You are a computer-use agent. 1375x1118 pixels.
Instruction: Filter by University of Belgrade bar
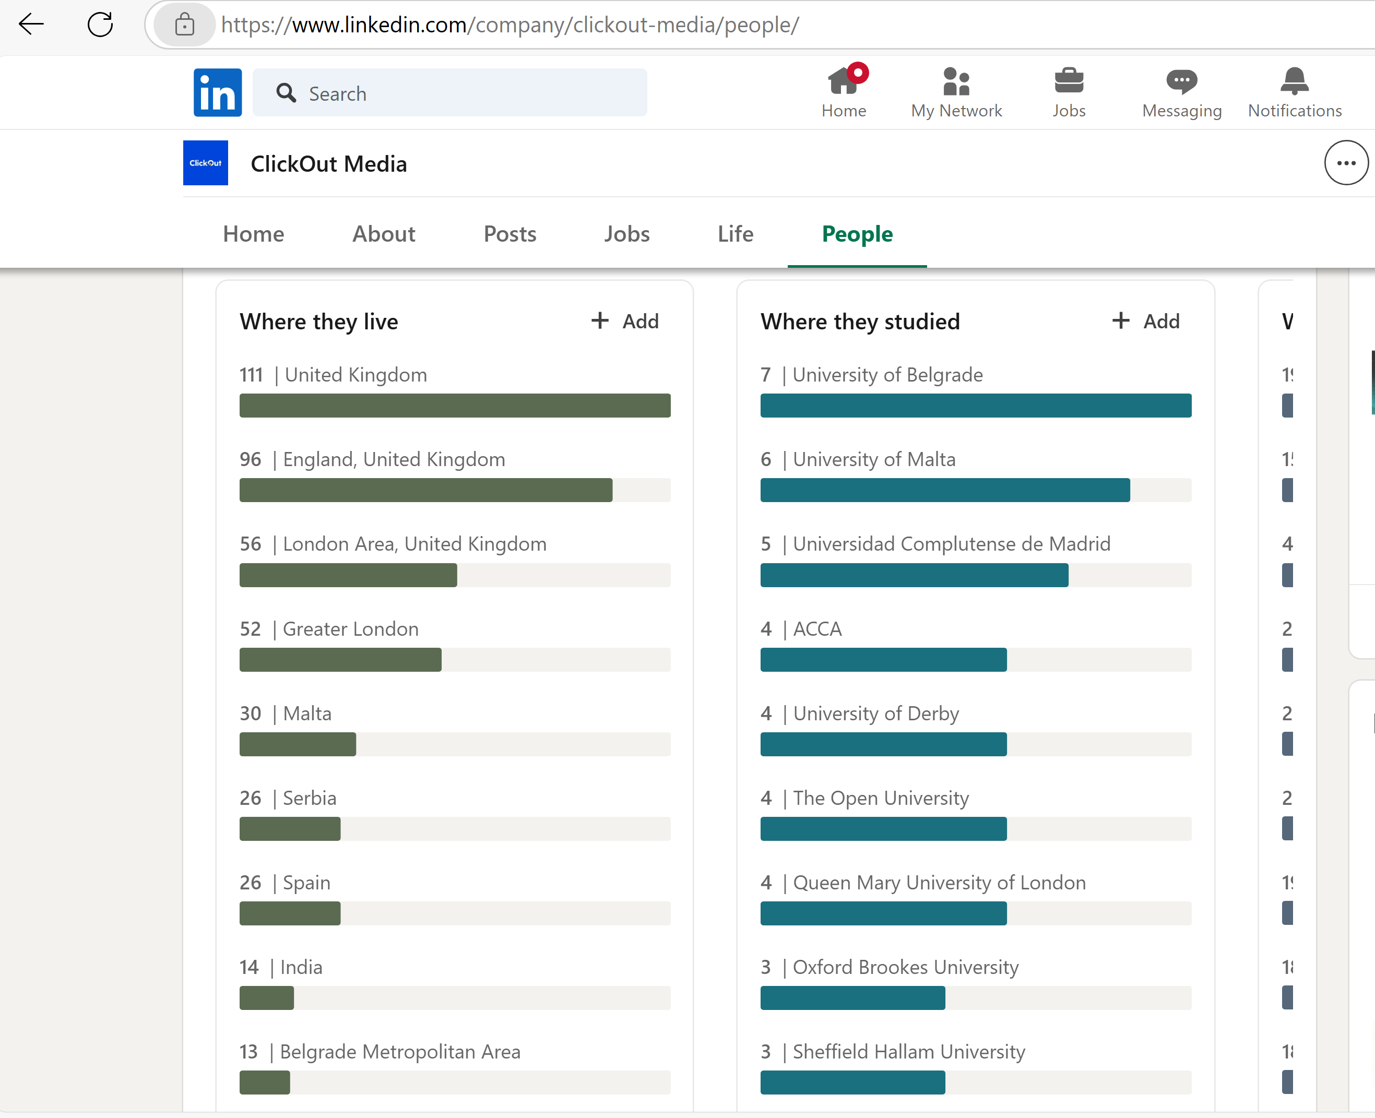[976, 406]
